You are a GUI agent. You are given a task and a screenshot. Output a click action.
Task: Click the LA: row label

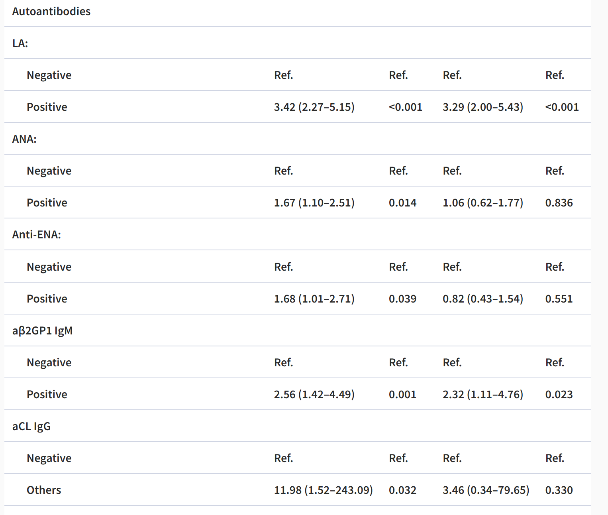[20, 43]
